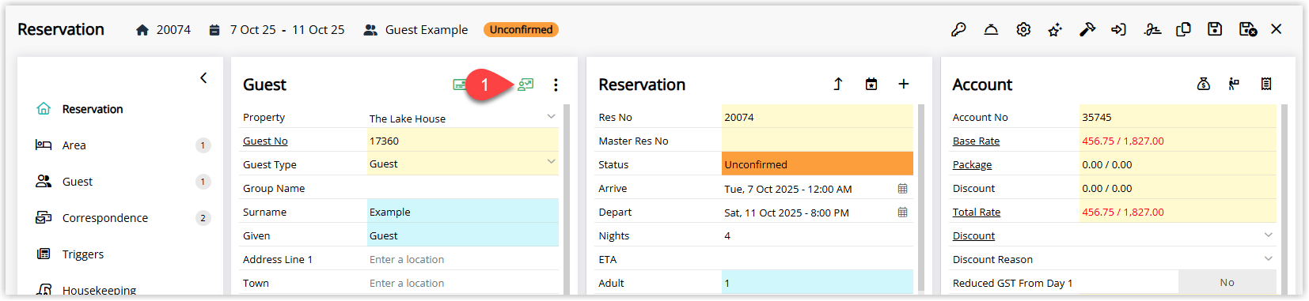Click the calendar icon beside the date range

214,30
